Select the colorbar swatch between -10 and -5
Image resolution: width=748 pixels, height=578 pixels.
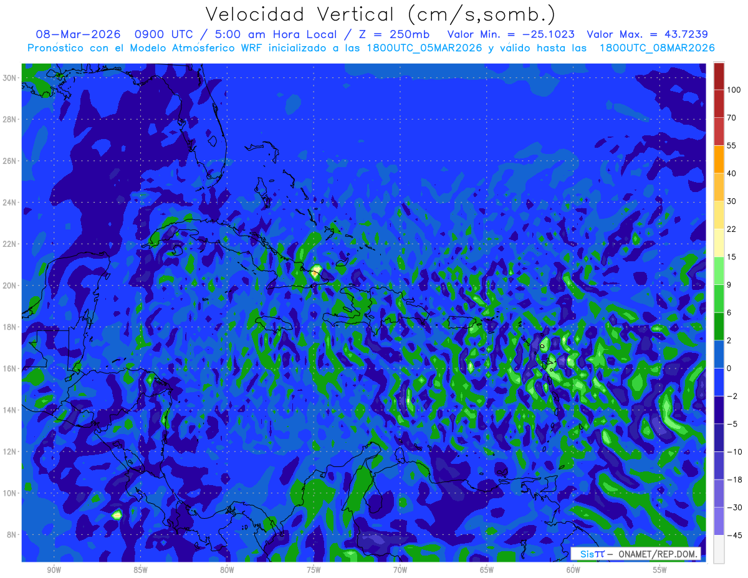(x=719, y=438)
